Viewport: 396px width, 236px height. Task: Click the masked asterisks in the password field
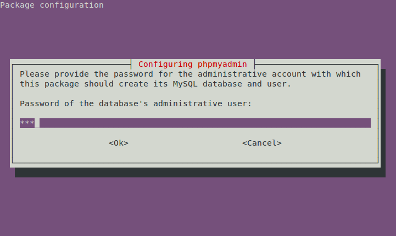[27, 123]
